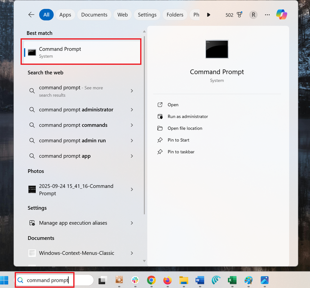
Task: Open Google Chrome from the taskbar
Action: point(151,280)
